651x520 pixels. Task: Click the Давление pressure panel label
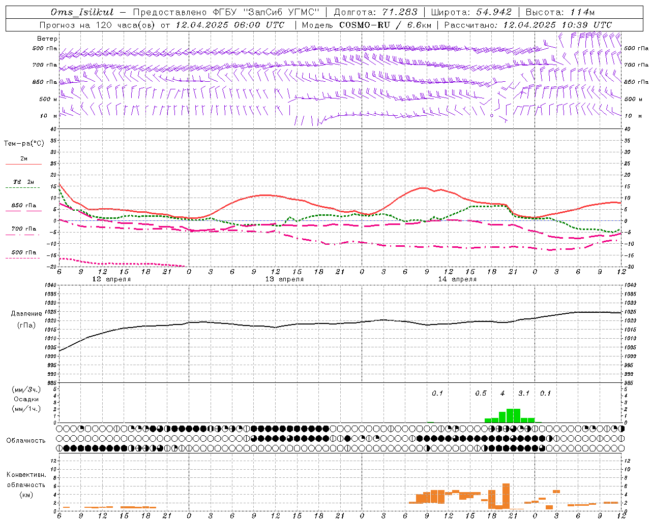coord(26,314)
